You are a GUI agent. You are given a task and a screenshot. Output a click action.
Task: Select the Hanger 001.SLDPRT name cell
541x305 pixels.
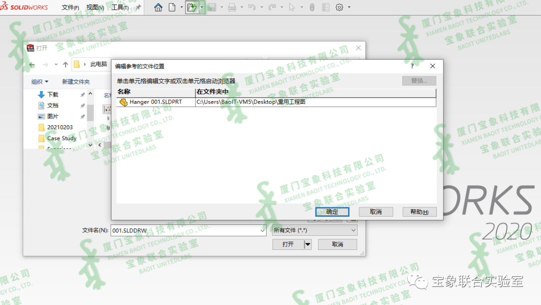point(156,102)
